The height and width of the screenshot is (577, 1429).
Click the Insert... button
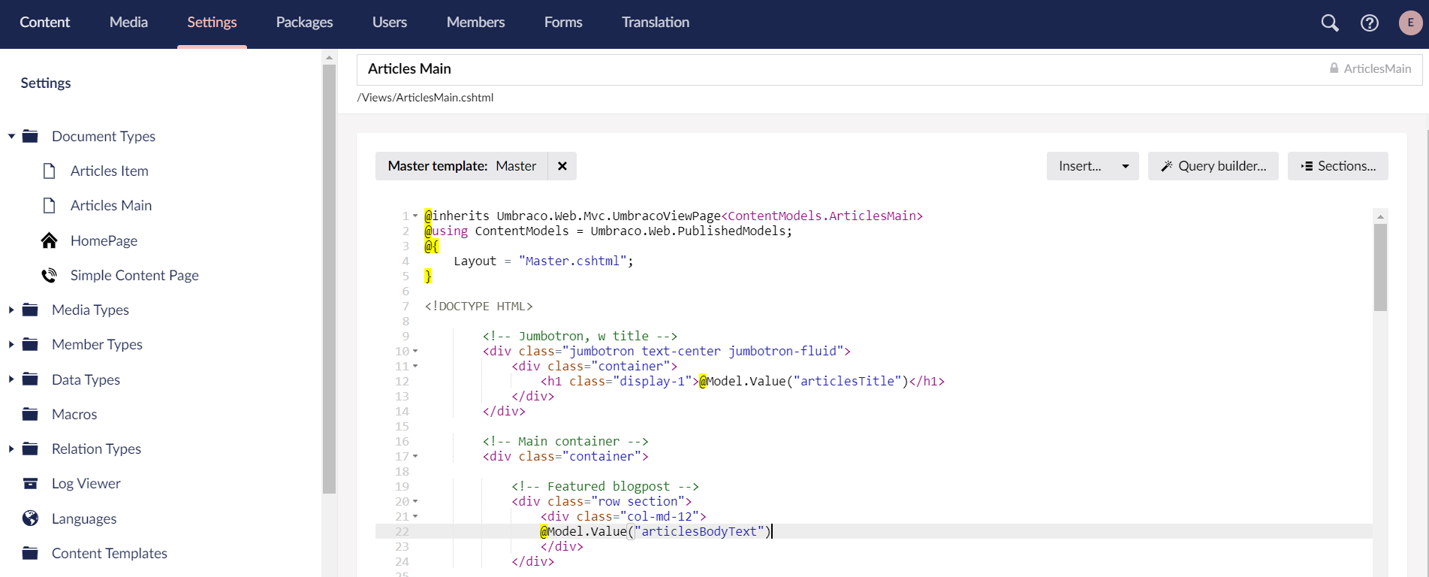tap(1080, 166)
